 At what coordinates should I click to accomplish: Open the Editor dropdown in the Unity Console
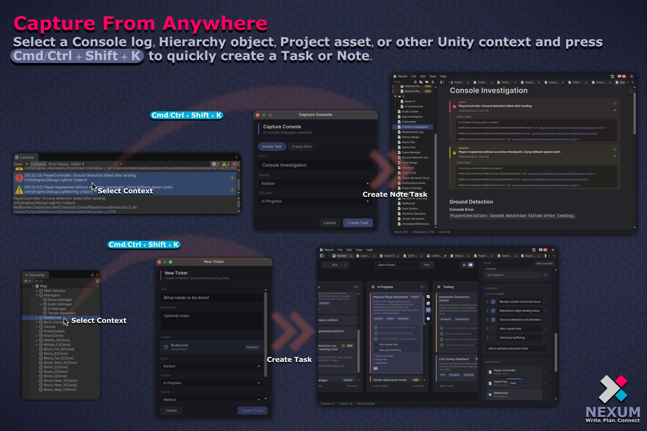78,164
